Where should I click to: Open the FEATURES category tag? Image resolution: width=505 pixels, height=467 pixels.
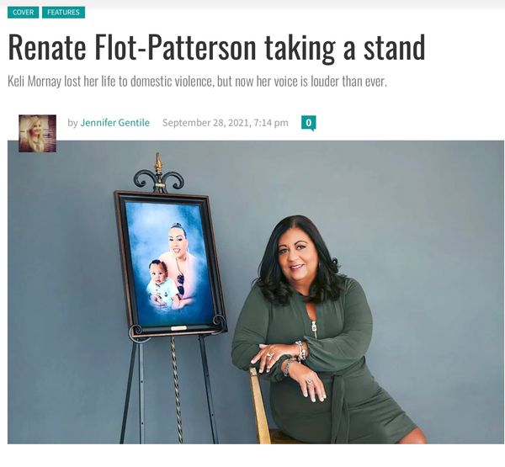pyautogui.click(x=63, y=13)
